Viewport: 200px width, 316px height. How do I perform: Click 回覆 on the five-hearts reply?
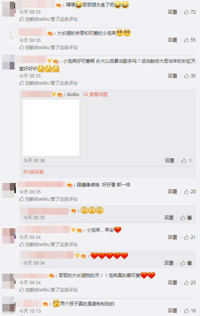click(169, 263)
